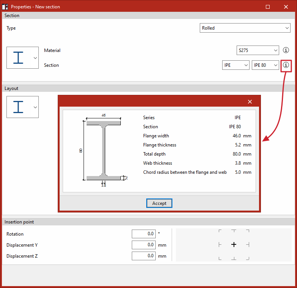This screenshot has height=288, width=297.
Task: Click the application icon in the title bar
Action: 5,6
